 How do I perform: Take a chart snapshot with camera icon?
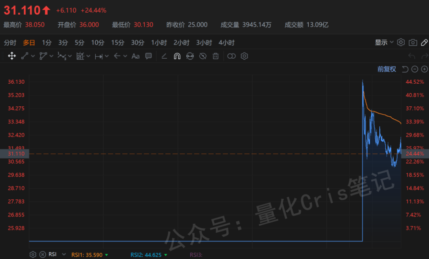click(413, 42)
